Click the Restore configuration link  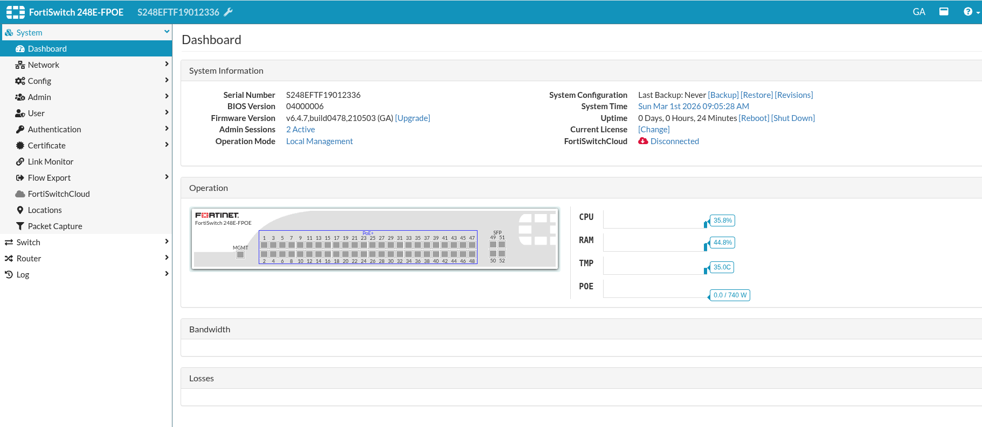757,95
